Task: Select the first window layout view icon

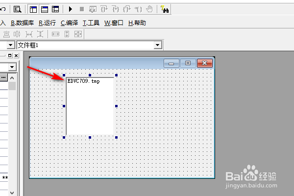Action: click(x=33, y=9)
